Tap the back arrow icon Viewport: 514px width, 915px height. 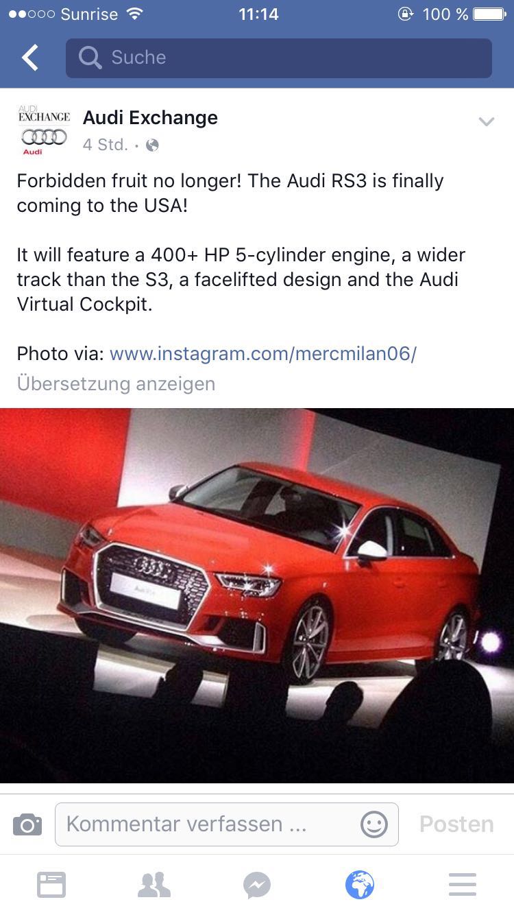(x=30, y=58)
